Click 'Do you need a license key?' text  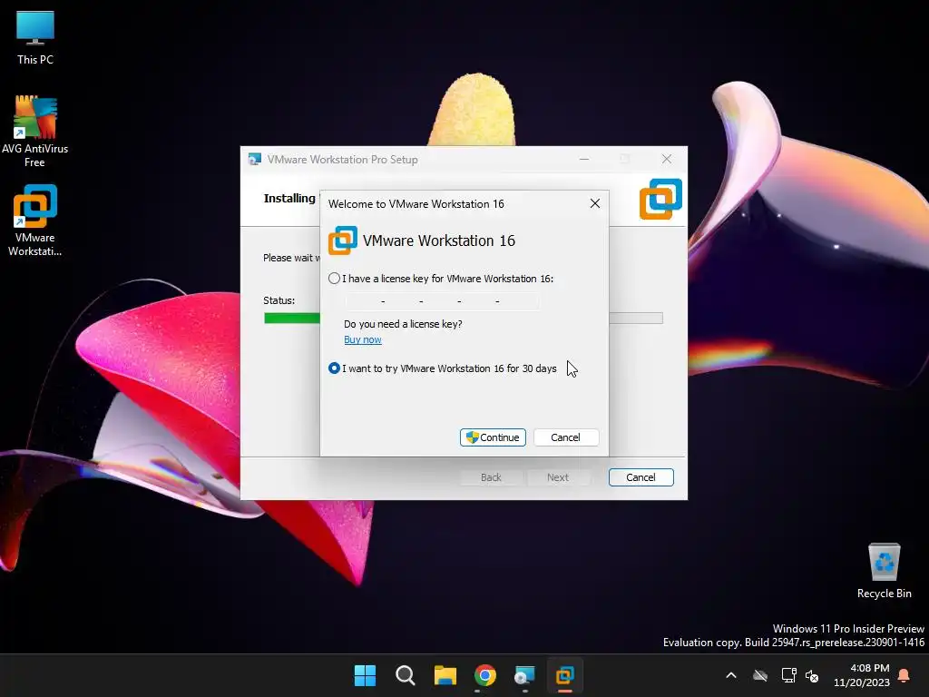tap(403, 324)
